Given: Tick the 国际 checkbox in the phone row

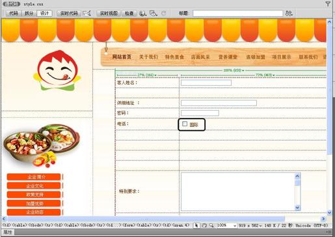Looking at the screenshot, I should click(185, 124).
